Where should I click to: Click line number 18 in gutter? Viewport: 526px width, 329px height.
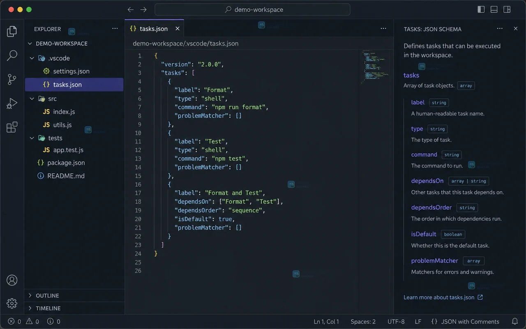[138, 202]
